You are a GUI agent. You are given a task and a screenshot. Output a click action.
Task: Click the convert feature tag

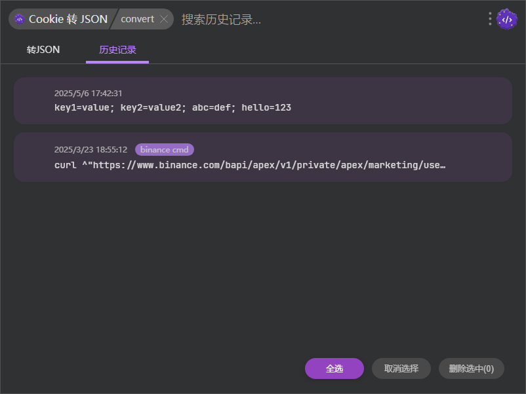tap(137, 19)
